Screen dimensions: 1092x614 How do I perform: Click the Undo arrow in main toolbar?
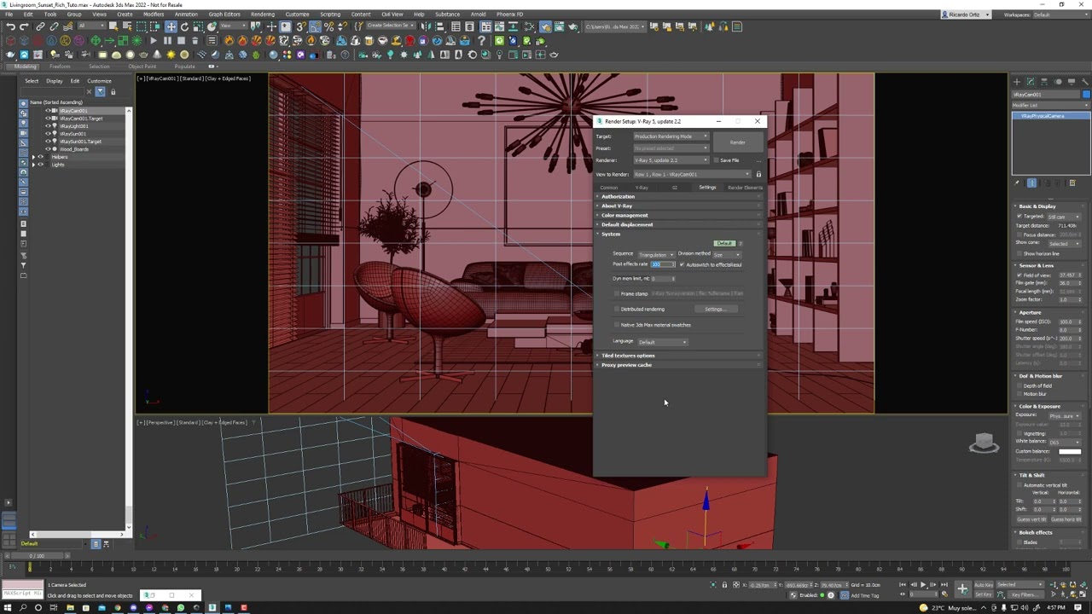click(10, 26)
